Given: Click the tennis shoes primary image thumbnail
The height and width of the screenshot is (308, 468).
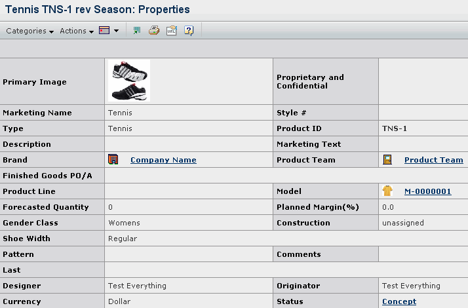Looking at the screenshot, I should pyautogui.click(x=129, y=81).
